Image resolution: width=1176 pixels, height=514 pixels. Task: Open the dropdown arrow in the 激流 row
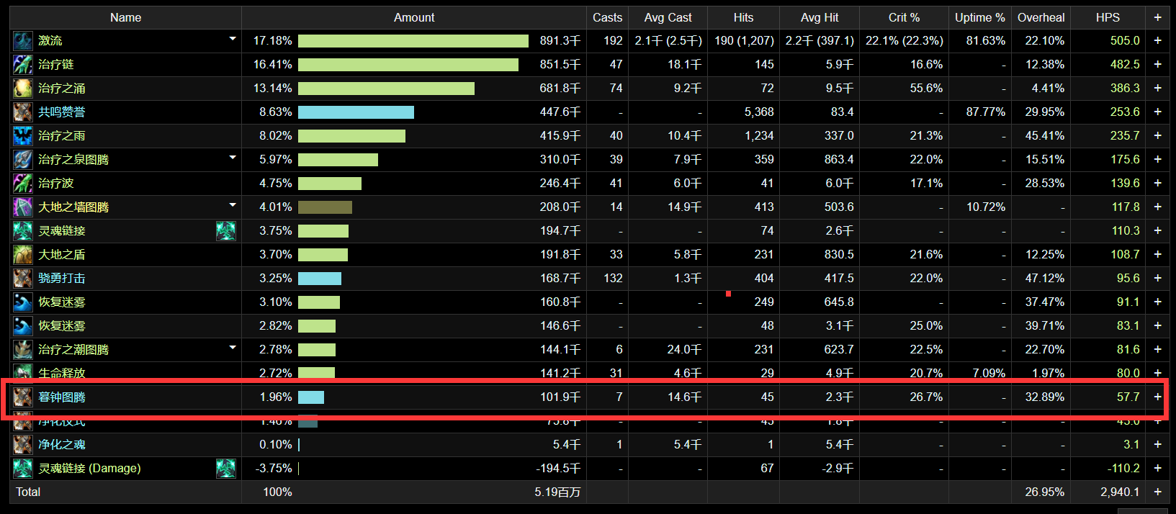(x=233, y=38)
